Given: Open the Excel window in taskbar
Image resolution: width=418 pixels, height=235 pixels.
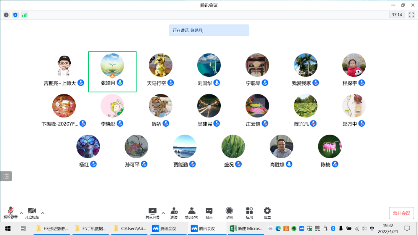Looking at the screenshot, I should click(246, 228).
